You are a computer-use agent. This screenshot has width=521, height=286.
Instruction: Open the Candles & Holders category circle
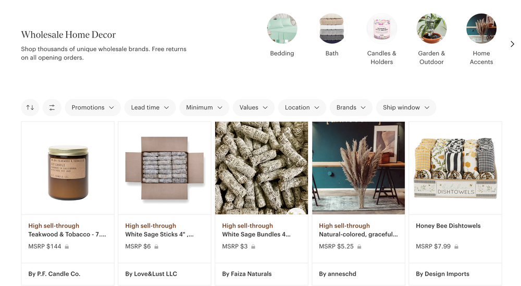point(382,29)
